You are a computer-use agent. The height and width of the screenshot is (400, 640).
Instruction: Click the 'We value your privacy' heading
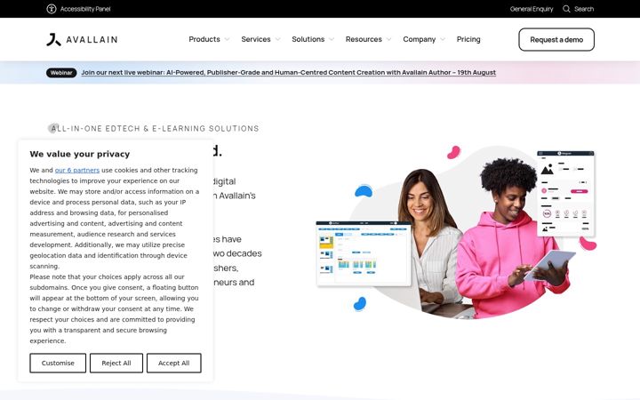point(80,154)
